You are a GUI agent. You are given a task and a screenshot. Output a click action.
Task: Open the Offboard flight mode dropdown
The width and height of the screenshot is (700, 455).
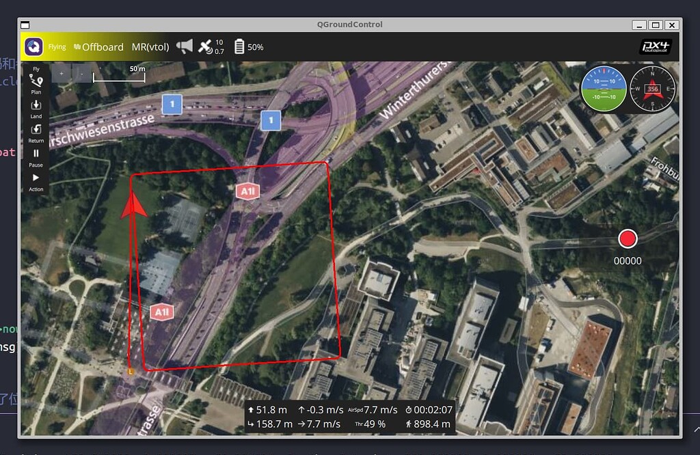click(x=100, y=46)
